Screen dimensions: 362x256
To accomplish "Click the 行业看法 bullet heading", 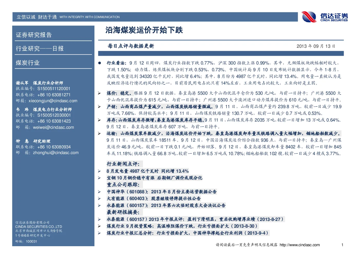I will 117,63.
